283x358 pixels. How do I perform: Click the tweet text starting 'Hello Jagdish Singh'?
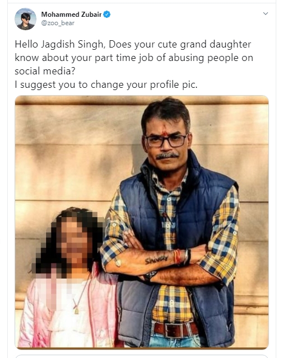134,64
